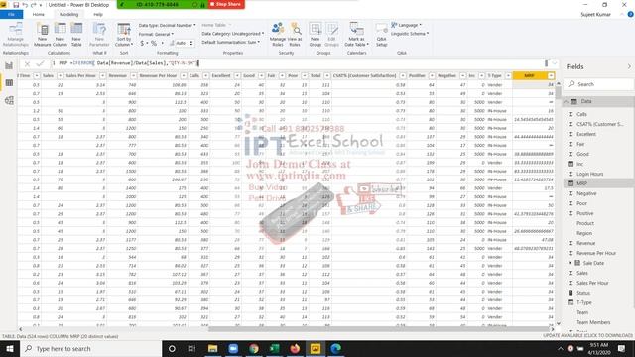Select the Modeling ribbon tab
Image resolution: width=635 pixels, height=357 pixels.
pos(68,14)
